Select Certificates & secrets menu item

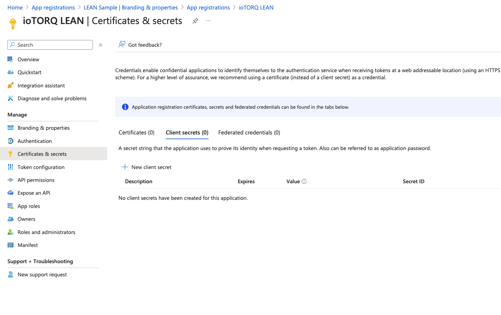(42, 154)
